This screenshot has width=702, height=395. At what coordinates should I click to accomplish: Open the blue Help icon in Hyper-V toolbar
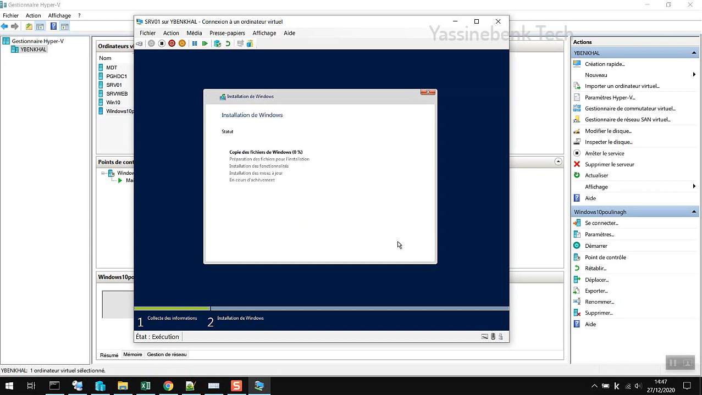tap(53, 26)
